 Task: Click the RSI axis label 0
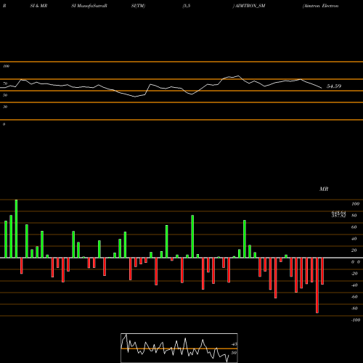4,124
